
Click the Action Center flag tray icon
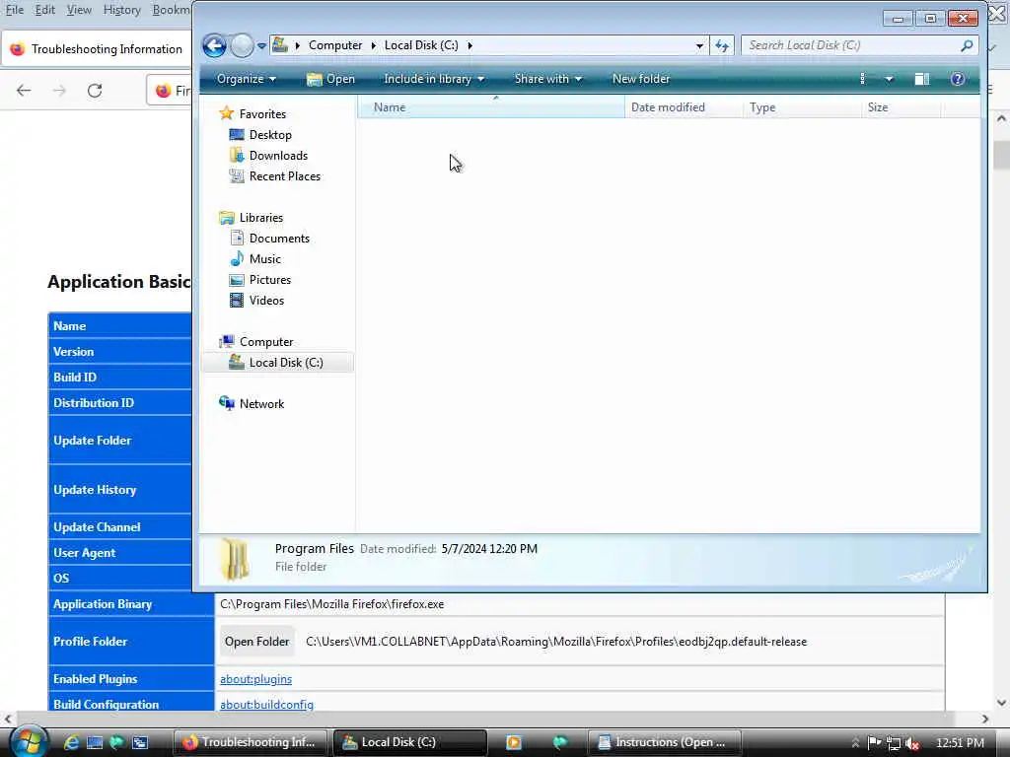click(874, 743)
